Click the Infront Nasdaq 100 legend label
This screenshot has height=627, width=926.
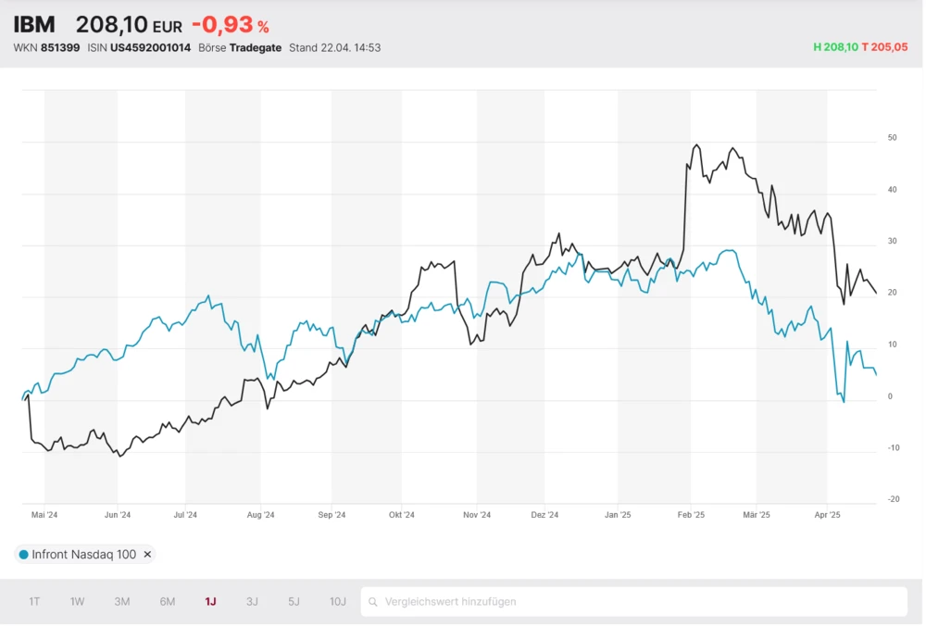click(x=83, y=555)
